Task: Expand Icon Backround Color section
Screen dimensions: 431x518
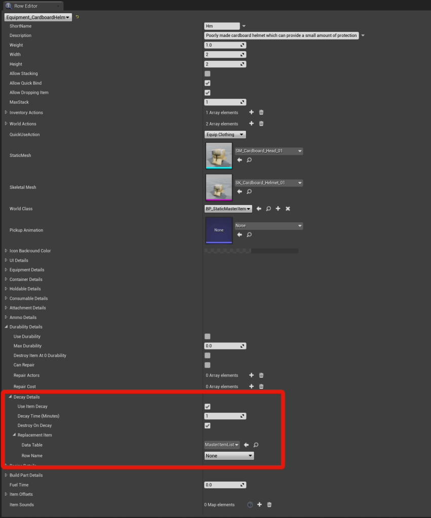Action: tap(6, 251)
